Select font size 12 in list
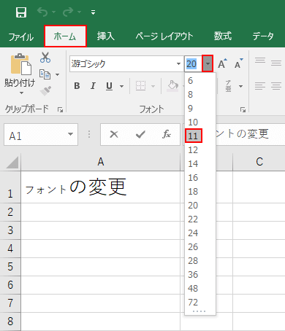 tap(200, 150)
